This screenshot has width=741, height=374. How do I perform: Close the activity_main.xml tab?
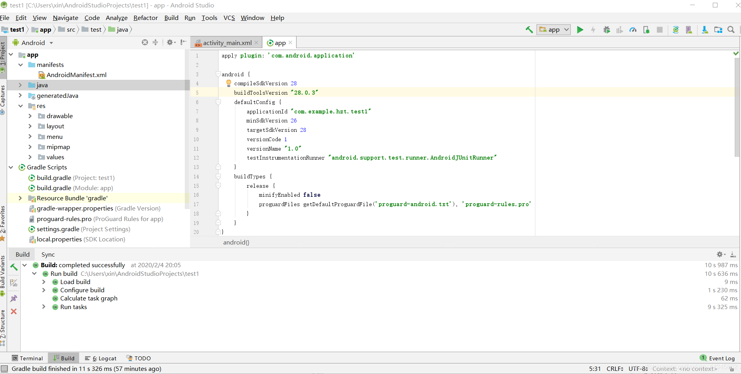(x=257, y=43)
